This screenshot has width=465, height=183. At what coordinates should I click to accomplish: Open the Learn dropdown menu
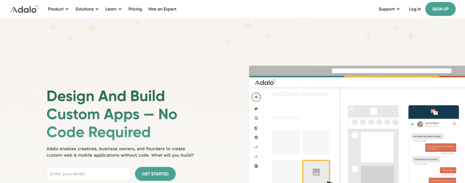pyautogui.click(x=113, y=9)
